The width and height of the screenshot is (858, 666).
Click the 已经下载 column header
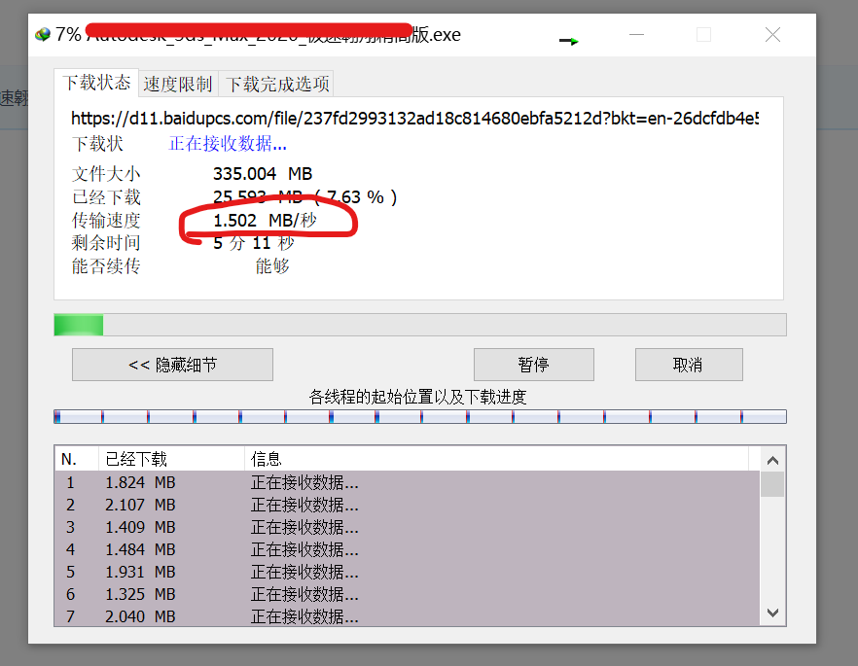tap(171, 459)
